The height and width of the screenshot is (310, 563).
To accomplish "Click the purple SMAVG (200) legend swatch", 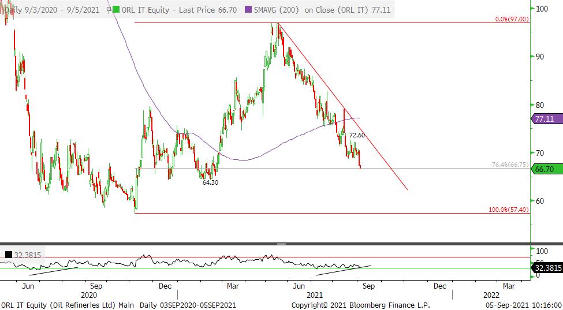I will tap(247, 10).
